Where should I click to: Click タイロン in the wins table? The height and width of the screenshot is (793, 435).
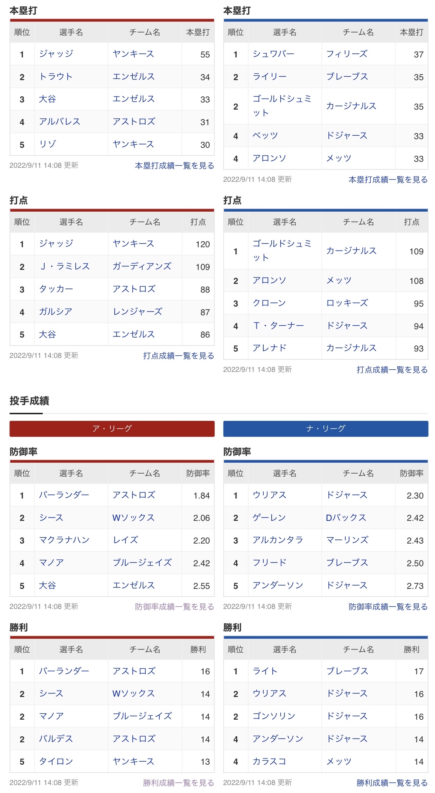point(56,762)
